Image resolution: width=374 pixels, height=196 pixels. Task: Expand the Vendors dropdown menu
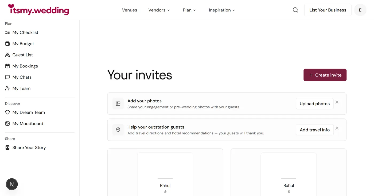coord(159,10)
